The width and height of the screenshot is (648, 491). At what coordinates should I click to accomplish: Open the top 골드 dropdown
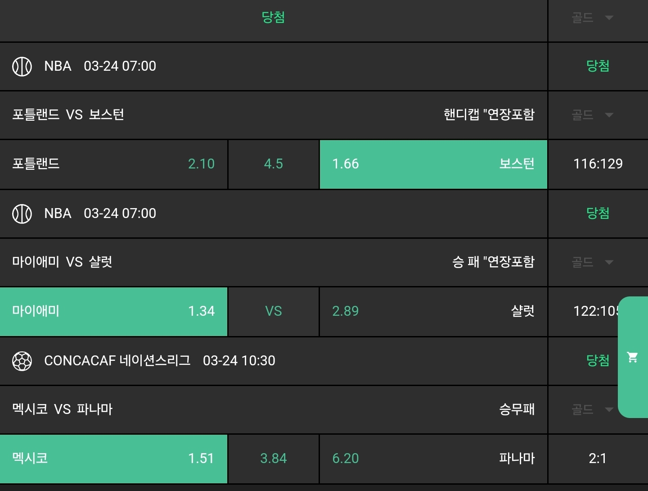click(x=592, y=18)
